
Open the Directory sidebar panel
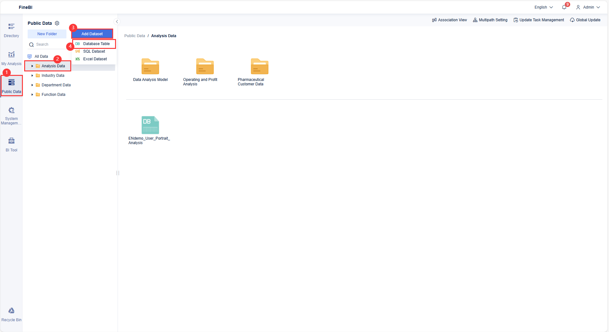click(11, 30)
